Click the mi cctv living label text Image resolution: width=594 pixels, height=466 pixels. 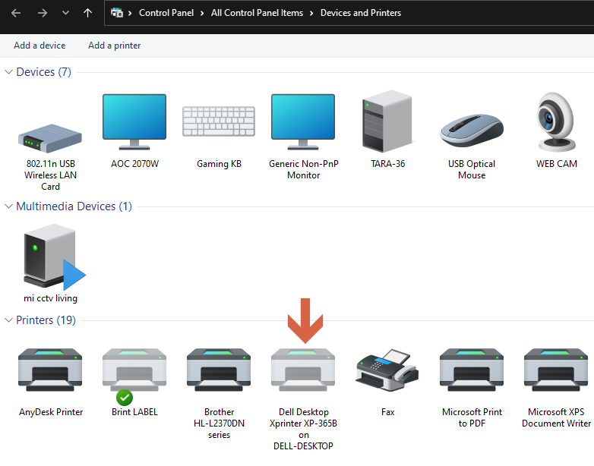[x=50, y=298]
